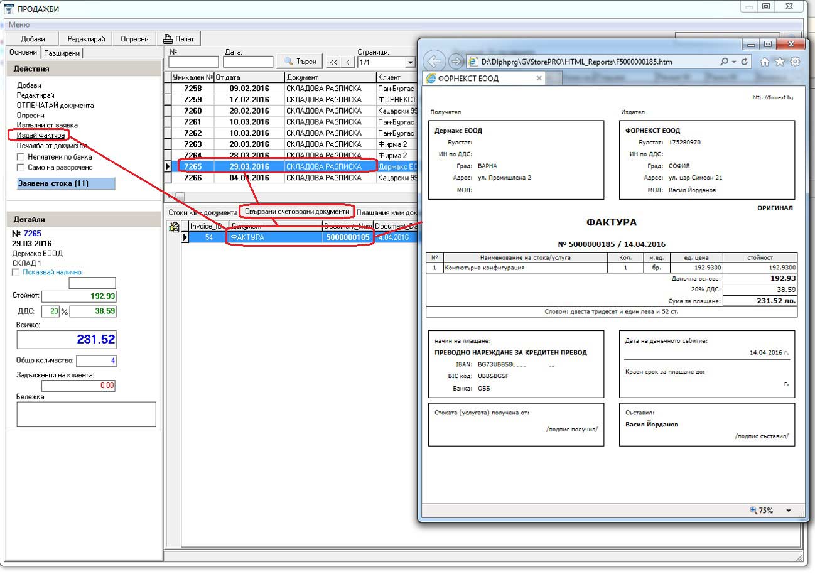This screenshot has width=815, height=574.
Task: Click Издай фактура action link
Action: [x=41, y=135]
